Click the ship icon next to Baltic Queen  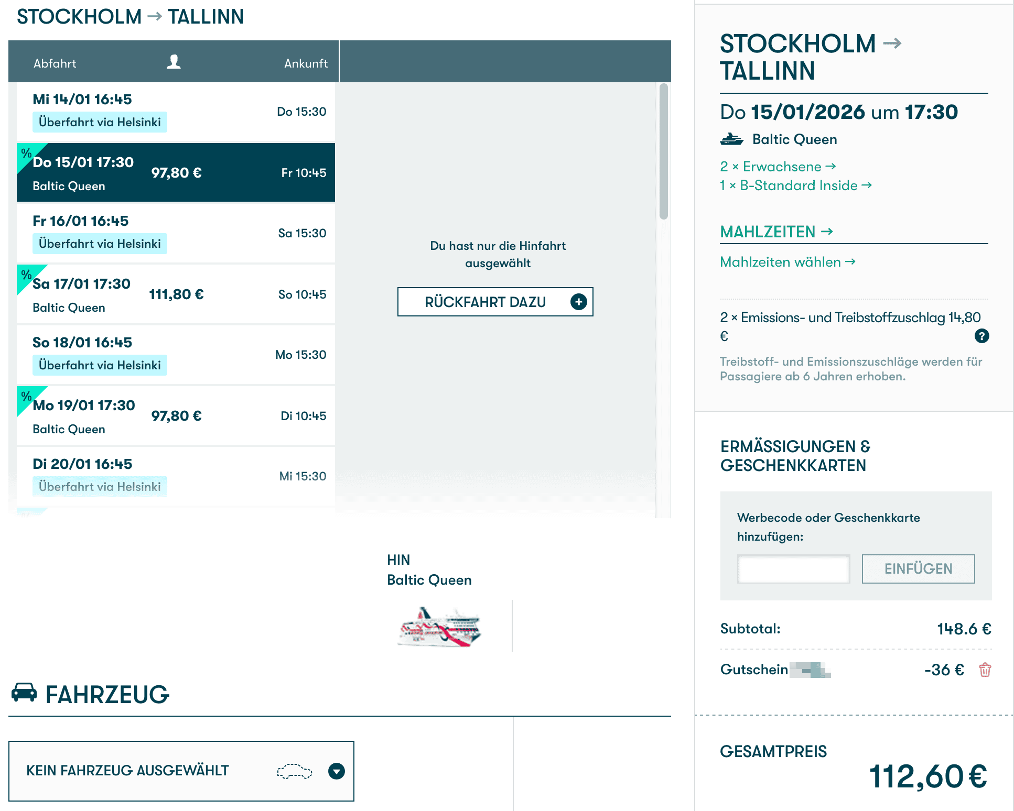[x=731, y=139]
